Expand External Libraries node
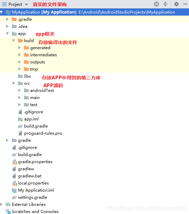Image resolution: width=189 pixels, height=214 pixels. pos(1,205)
